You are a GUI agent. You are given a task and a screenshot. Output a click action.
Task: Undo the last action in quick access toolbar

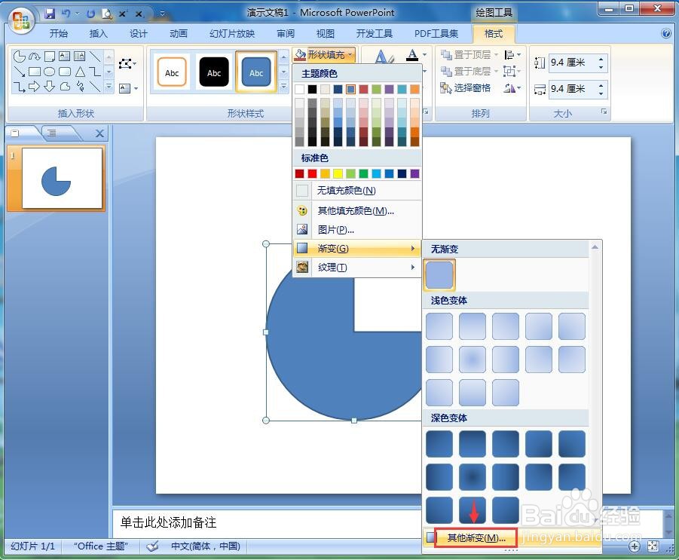[66, 14]
